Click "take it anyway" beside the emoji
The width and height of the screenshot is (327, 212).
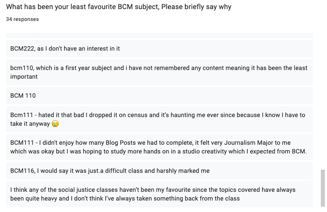coord(30,124)
